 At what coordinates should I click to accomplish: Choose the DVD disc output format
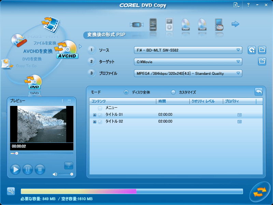pyautogui.click(x=185, y=25)
